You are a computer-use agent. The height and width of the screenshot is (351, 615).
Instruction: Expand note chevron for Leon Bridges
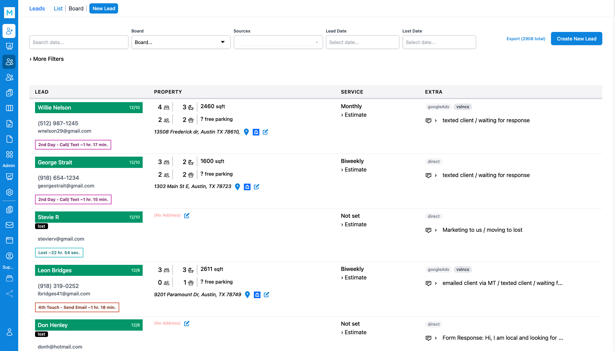[x=436, y=283]
